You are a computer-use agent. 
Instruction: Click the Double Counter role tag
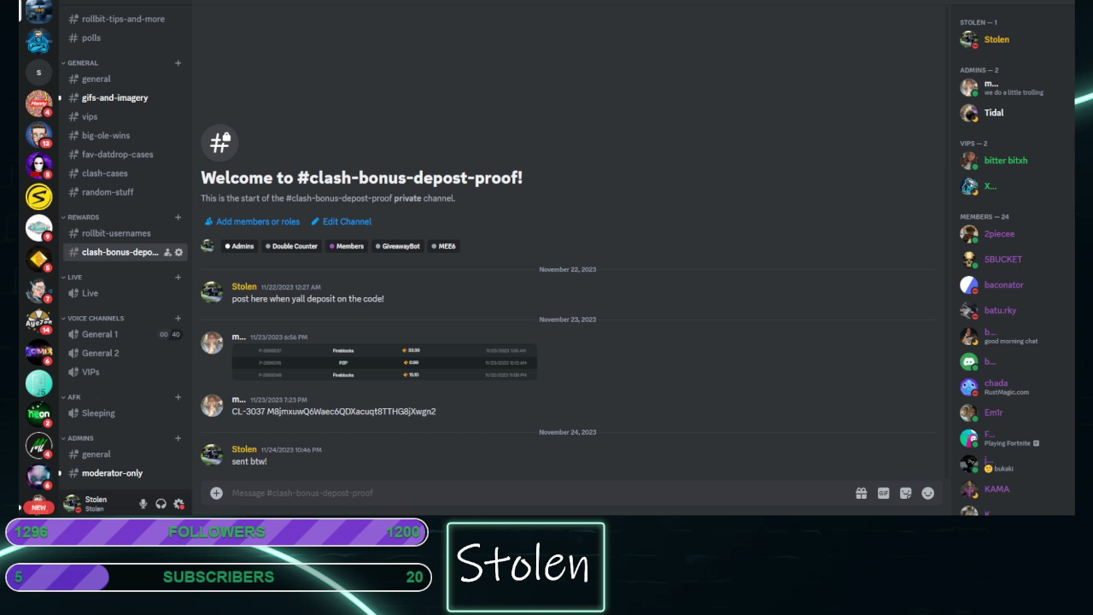291,246
